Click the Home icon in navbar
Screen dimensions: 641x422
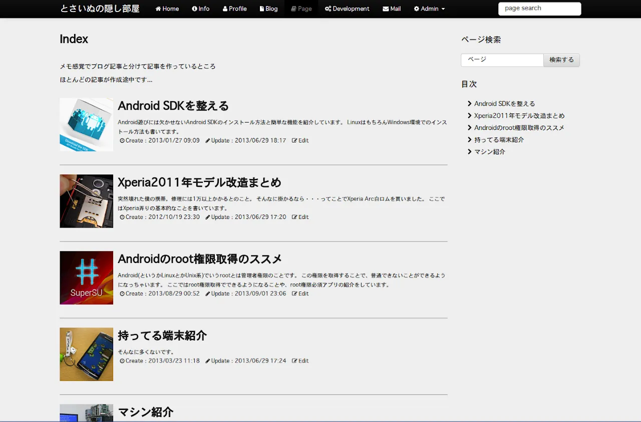[158, 9]
